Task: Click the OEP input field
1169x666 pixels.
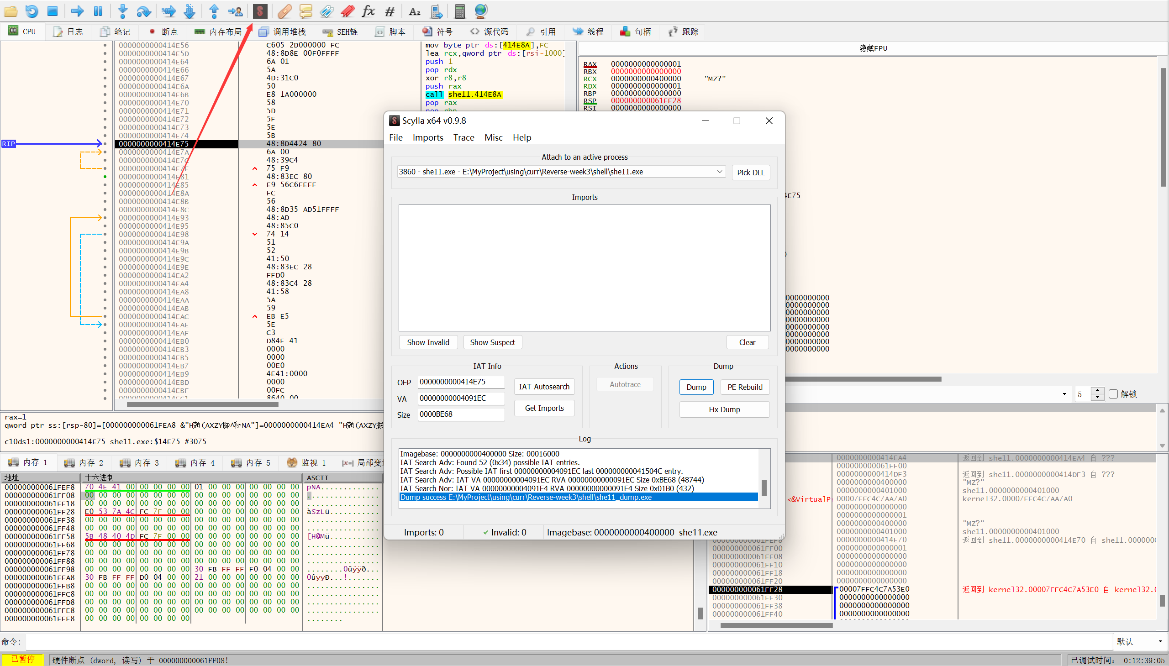Action: coord(461,382)
